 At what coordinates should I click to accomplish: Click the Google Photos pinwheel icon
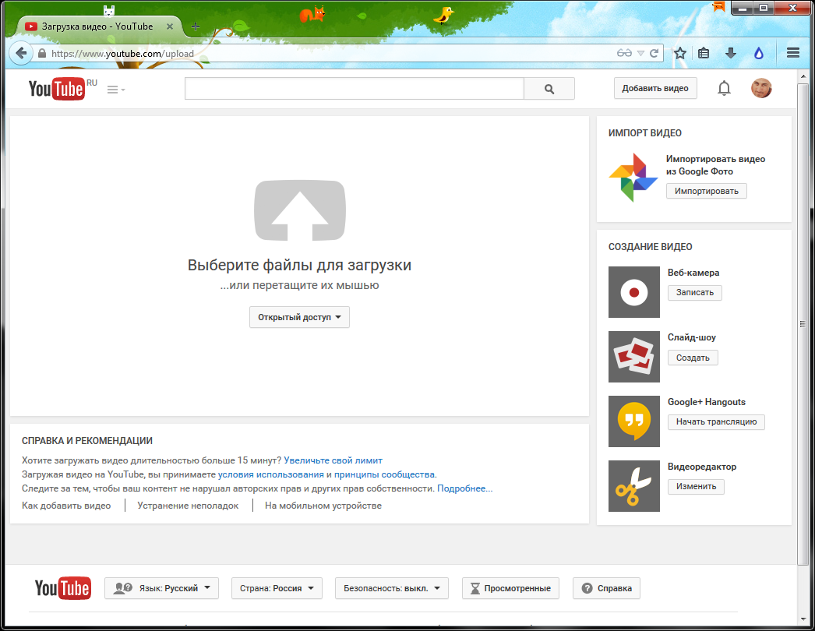pos(633,178)
